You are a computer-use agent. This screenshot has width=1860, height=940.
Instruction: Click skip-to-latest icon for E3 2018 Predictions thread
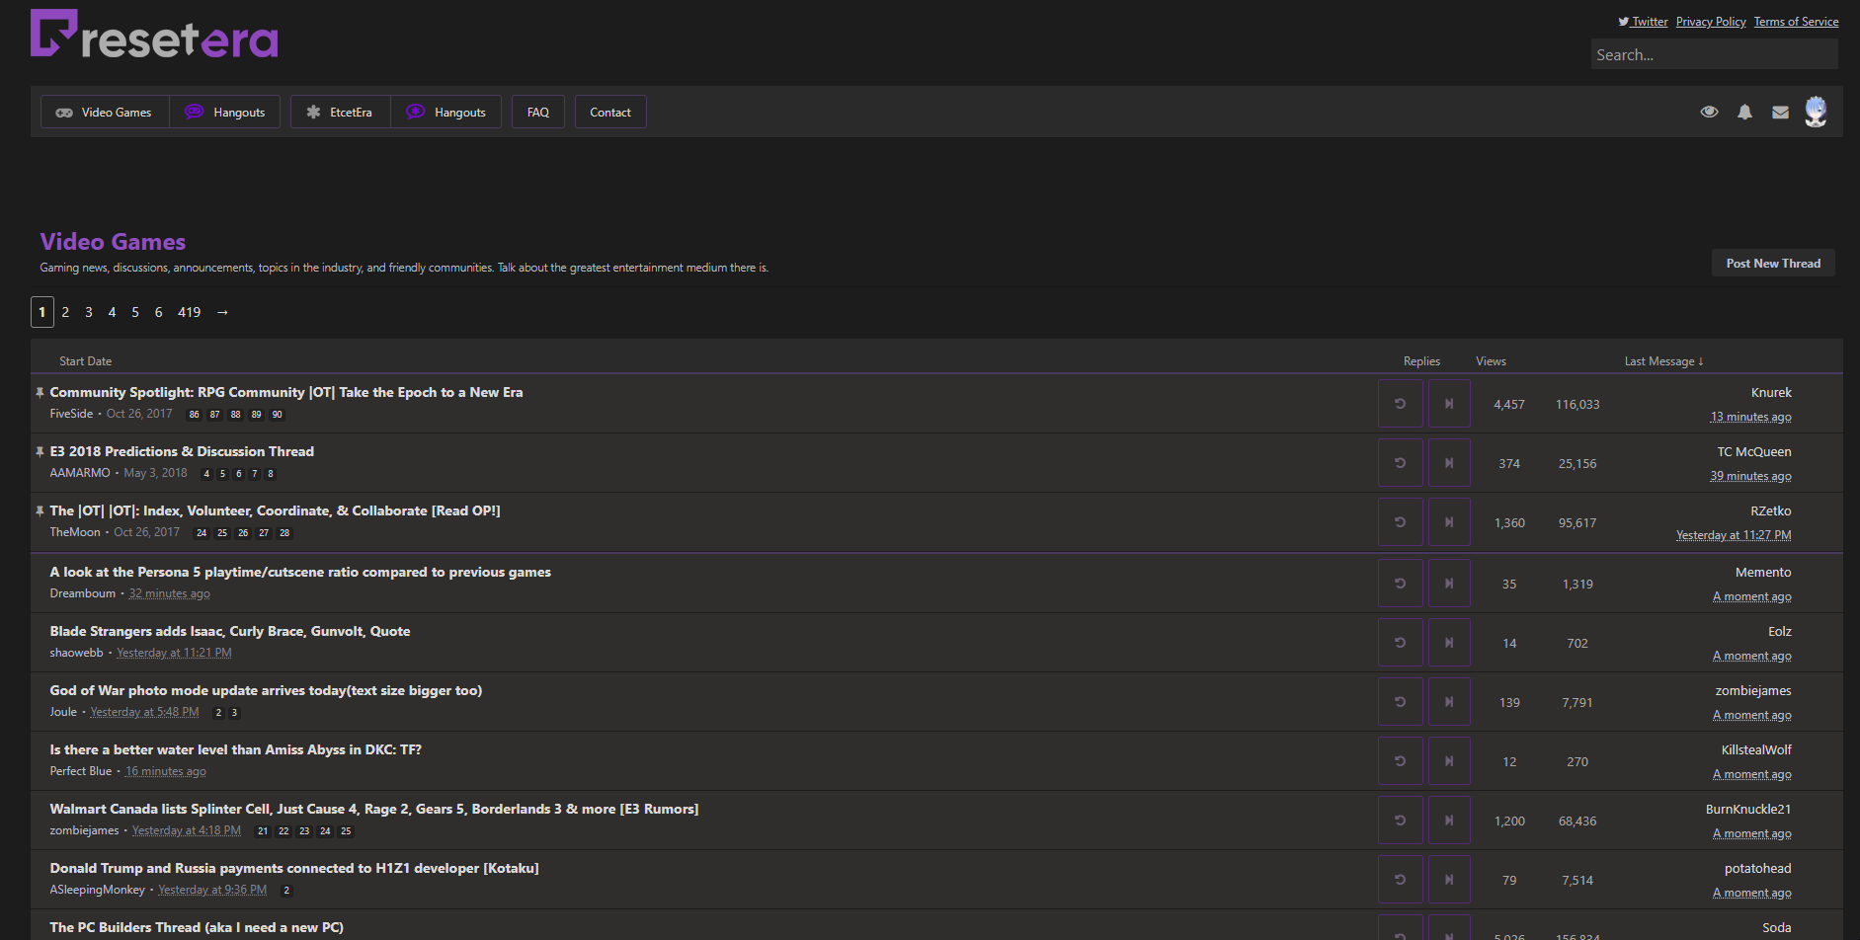click(1449, 463)
